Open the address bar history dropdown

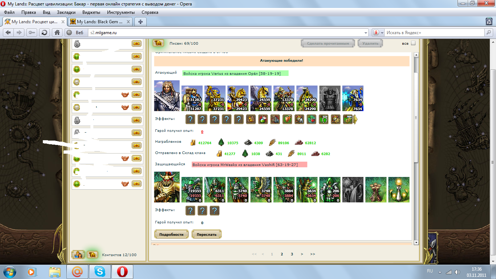coord(366,33)
